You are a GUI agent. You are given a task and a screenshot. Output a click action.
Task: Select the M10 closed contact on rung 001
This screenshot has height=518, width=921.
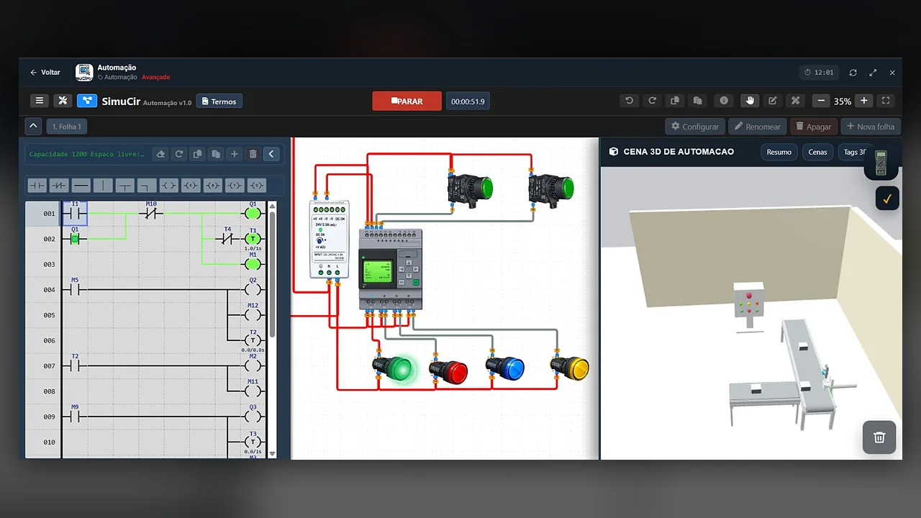coord(151,212)
